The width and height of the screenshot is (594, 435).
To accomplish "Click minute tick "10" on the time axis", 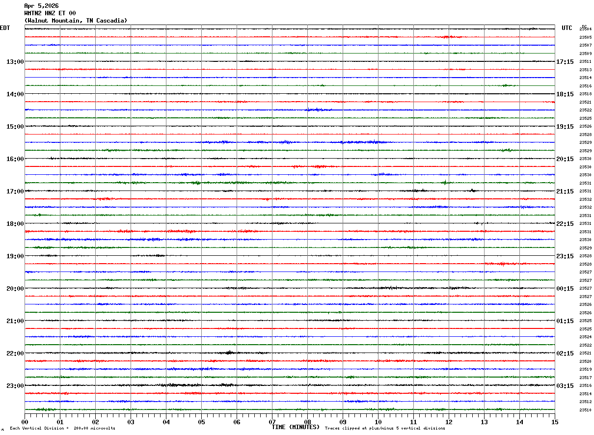I will coord(378,422).
